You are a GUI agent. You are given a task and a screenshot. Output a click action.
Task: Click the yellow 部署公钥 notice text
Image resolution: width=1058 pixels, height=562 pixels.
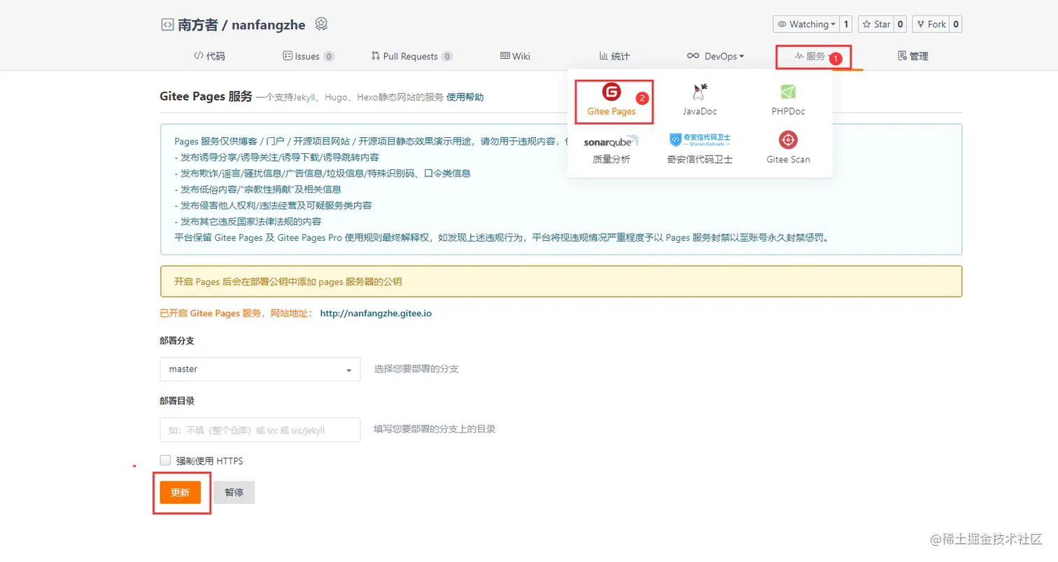(x=288, y=281)
